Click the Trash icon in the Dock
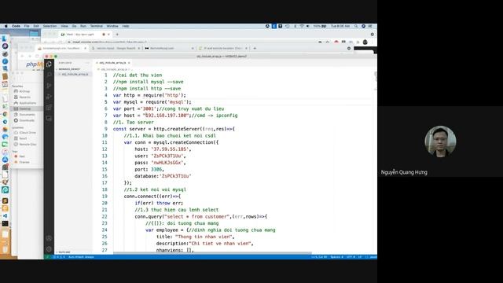 coord(6,249)
